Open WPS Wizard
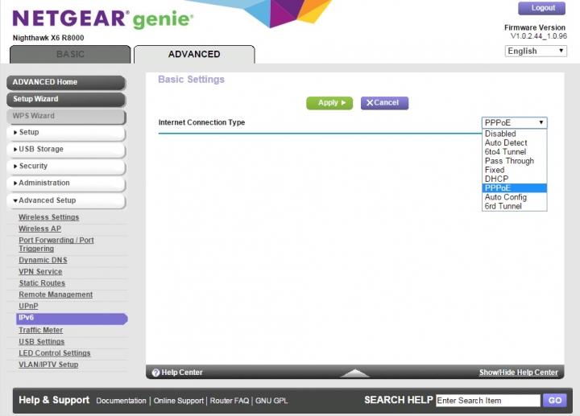 click(66, 116)
